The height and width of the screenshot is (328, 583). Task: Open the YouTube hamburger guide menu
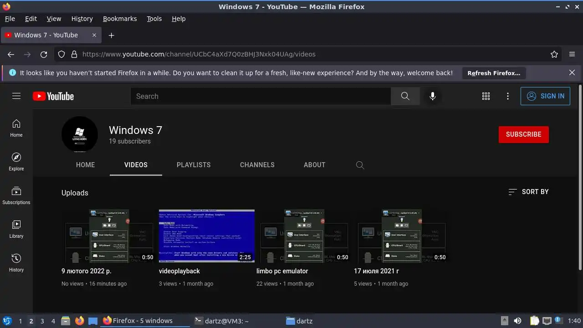click(x=16, y=96)
